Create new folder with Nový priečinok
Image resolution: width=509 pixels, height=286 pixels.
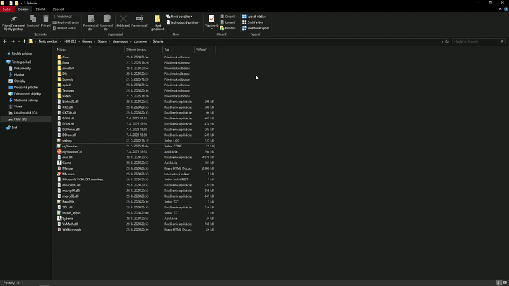click(x=158, y=23)
